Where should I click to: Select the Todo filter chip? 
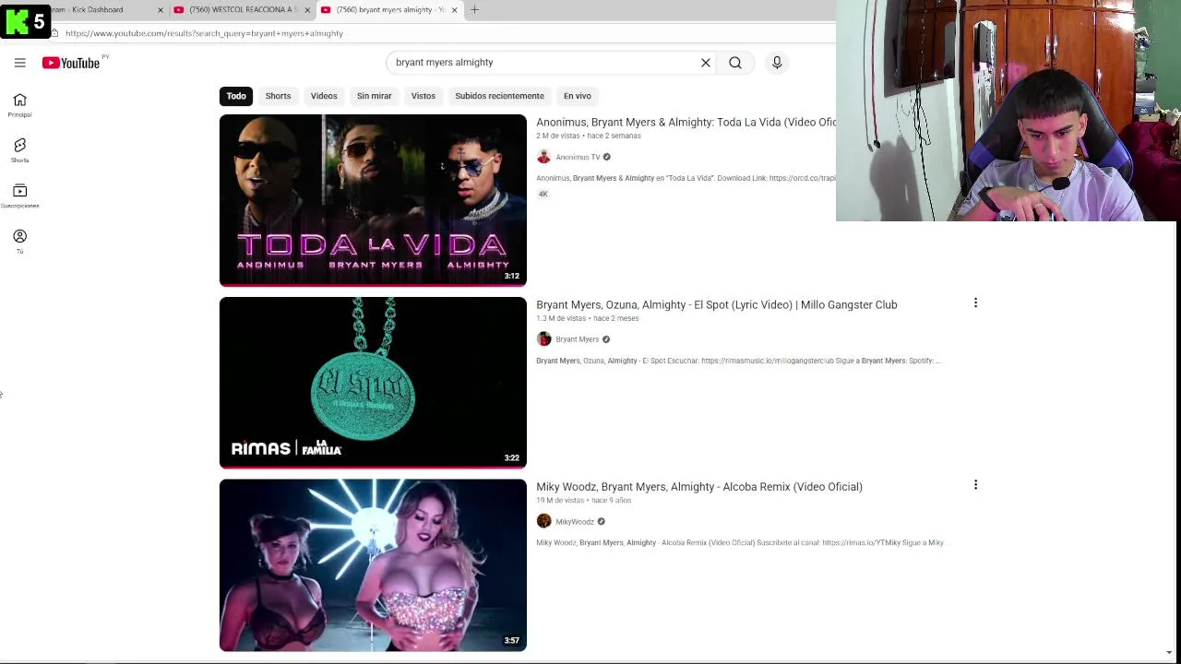(236, 96)
